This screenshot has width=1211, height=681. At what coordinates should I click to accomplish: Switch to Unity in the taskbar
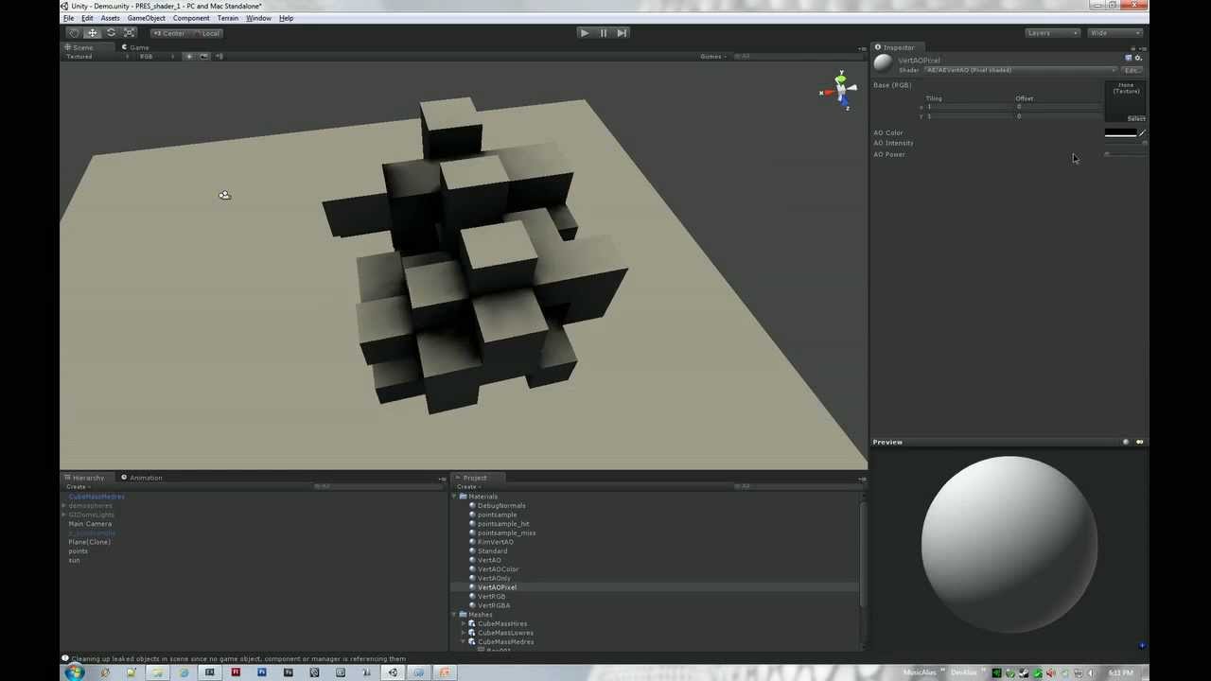tap(393, 672)
